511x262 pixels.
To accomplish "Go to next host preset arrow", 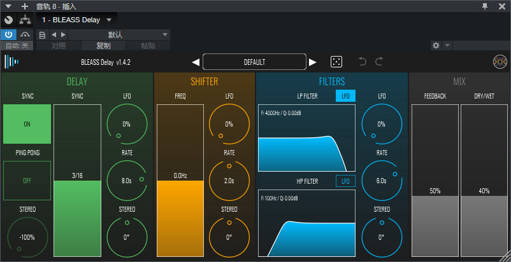I will [63, 35].
